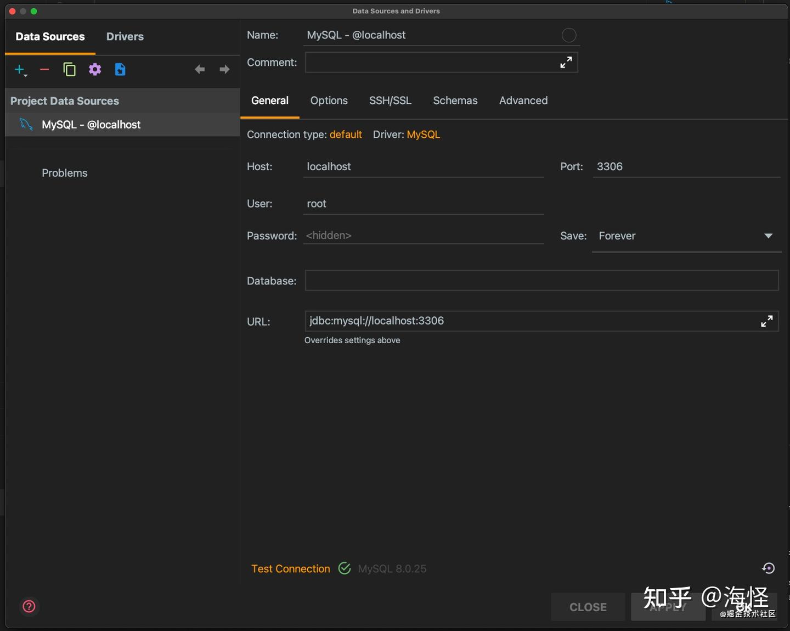Open the data source settings gear
The height and width of the screenshot is (631, 790).
[94, 69]
